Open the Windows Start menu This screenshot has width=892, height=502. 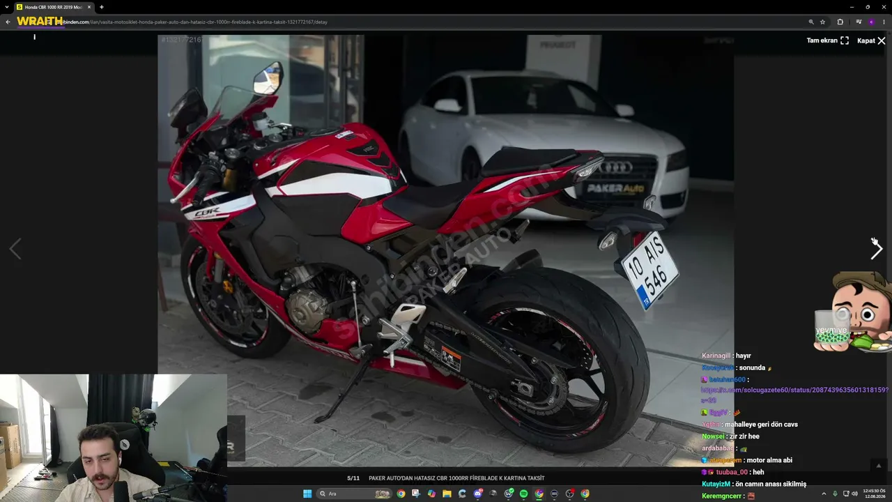[x=307, y=494]
